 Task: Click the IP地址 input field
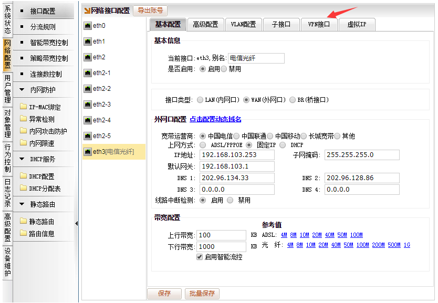pyautogui.click(x=237, y=155)
